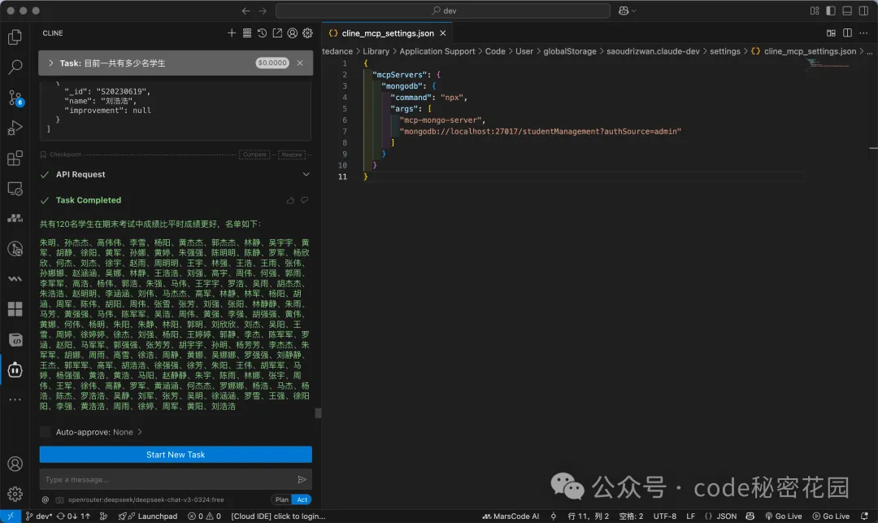The height and width of the screenshot is (523, 878).
Task: Open the Manage gear in activity bar
Action: point(15,494)
